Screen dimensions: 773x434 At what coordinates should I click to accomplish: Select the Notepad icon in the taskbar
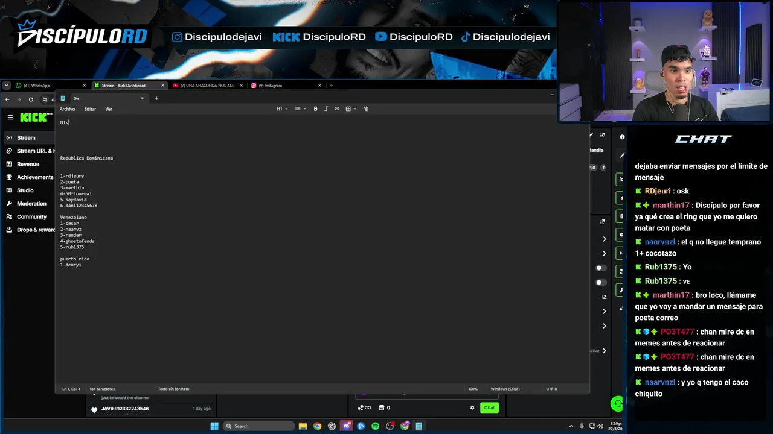(x=419, y=426)
